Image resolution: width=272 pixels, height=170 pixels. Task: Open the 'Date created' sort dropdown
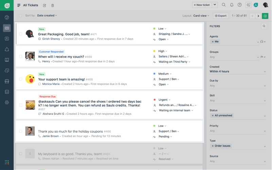(x=47, y=16)
